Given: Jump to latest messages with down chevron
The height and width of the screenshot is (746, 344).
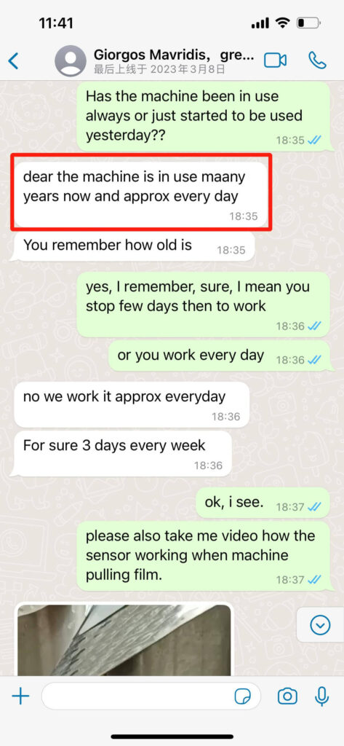Looking at the screenshot, I should coord(320,624).
